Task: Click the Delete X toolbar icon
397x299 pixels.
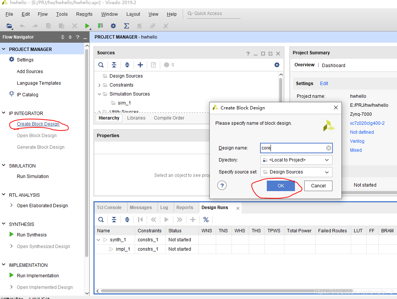Action: pos(74,26)
